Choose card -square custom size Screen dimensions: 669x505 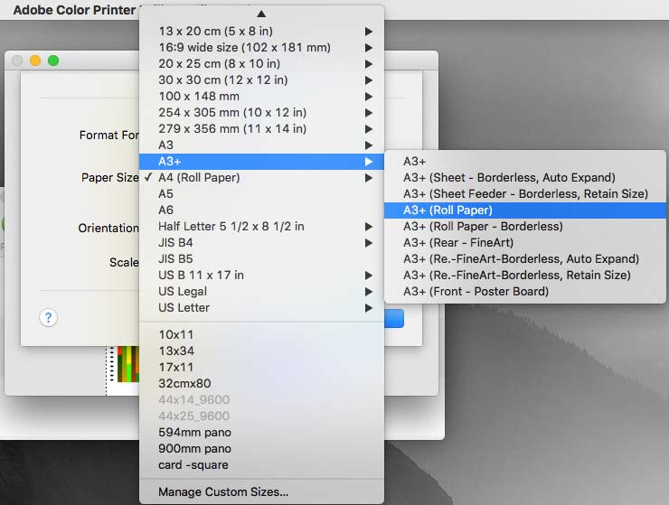(x=261, y=465)
